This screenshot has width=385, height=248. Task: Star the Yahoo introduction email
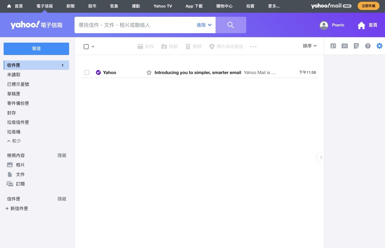tap(149, 73)
